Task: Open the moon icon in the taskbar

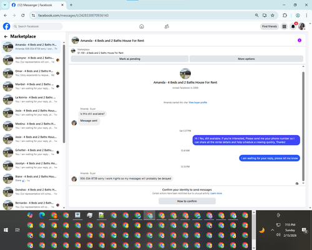Action: 262,230
